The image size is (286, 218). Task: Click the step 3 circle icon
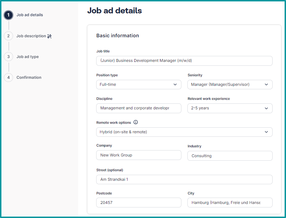pyautogui.click(x=8, y=57)
